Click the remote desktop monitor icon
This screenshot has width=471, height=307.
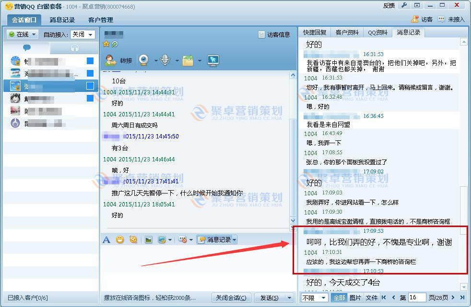213,60
